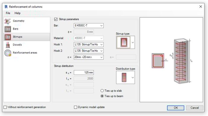Click the stirrup type preview image
The height and width of the screenshot is (116, 208).
(x=124, y=42)
